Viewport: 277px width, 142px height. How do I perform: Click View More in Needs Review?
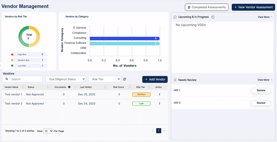tap(264, 80)
